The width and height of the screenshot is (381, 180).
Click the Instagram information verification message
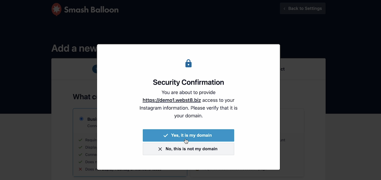point(188,108)
